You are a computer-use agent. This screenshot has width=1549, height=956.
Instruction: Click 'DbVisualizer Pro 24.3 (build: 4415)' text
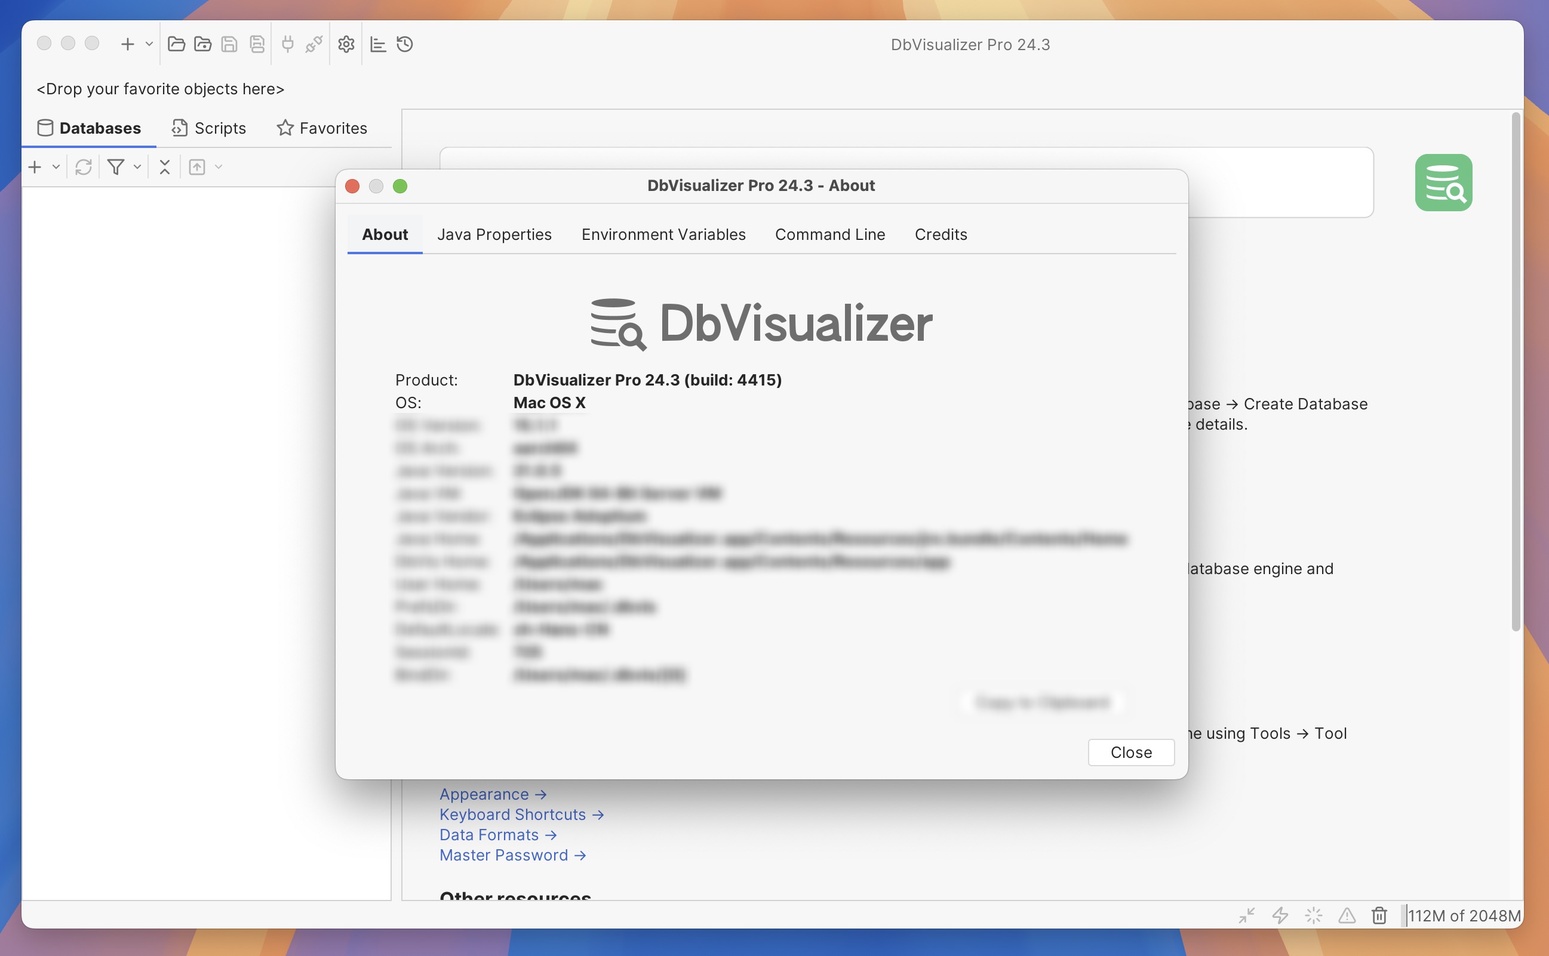[648, 380]
